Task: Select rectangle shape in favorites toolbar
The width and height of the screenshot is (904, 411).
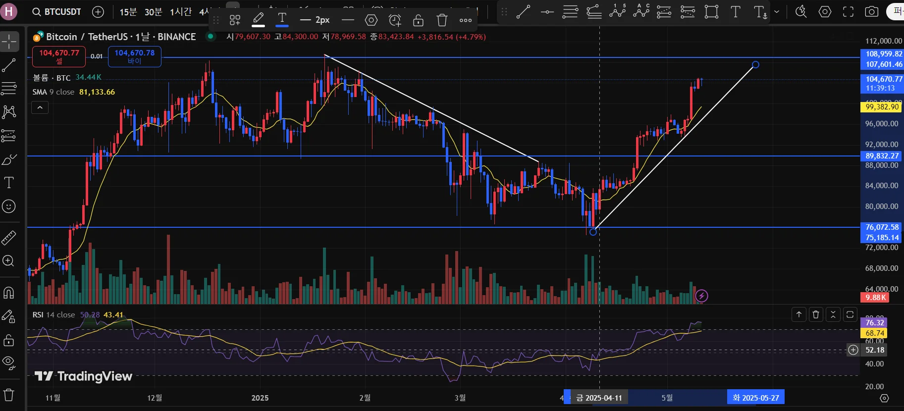Action: (x=711, y=12)
